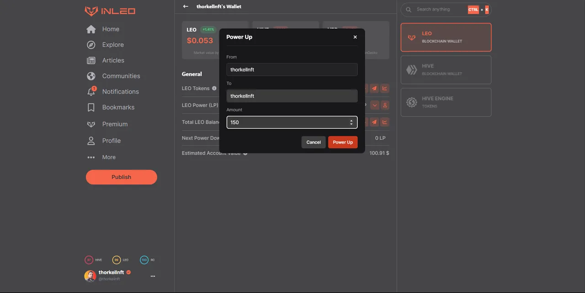585x293 pixels.
Task: Select the HIVE Blockchain Wallet tab
Action: [446, 70]
